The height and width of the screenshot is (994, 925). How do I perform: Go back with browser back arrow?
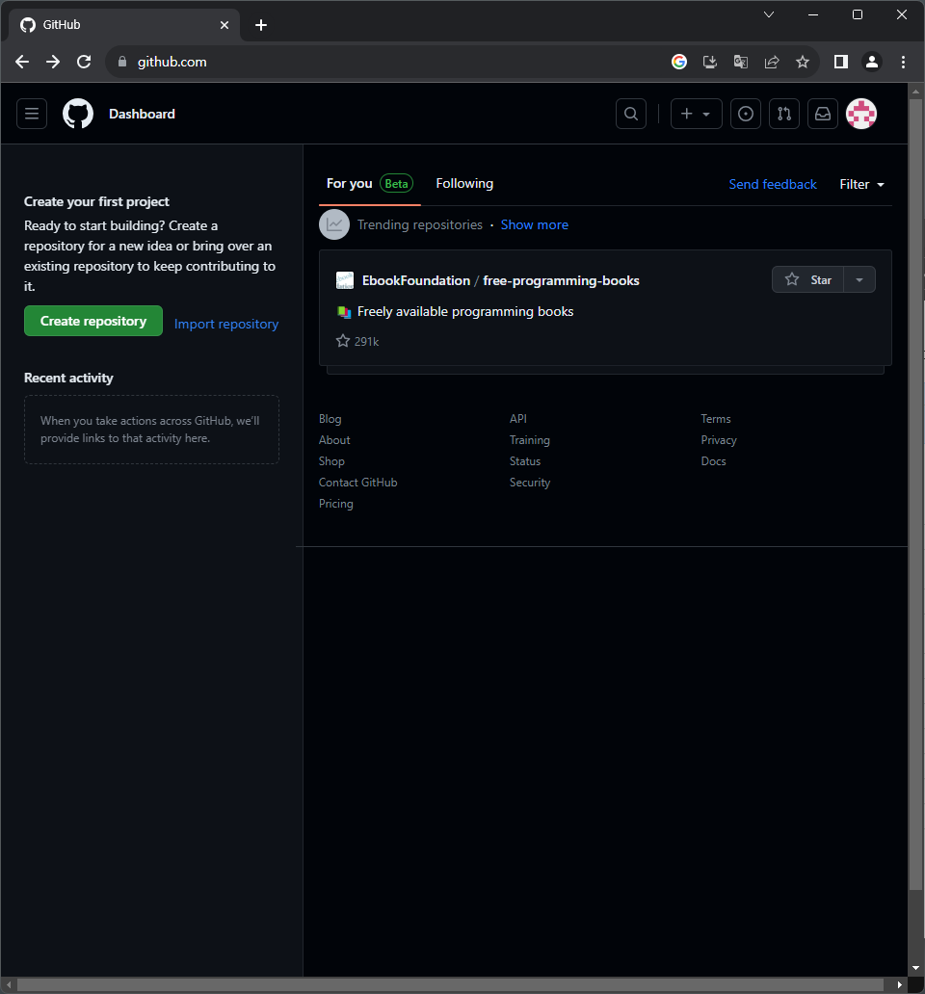pyautogui.click(x=22, y=62)
